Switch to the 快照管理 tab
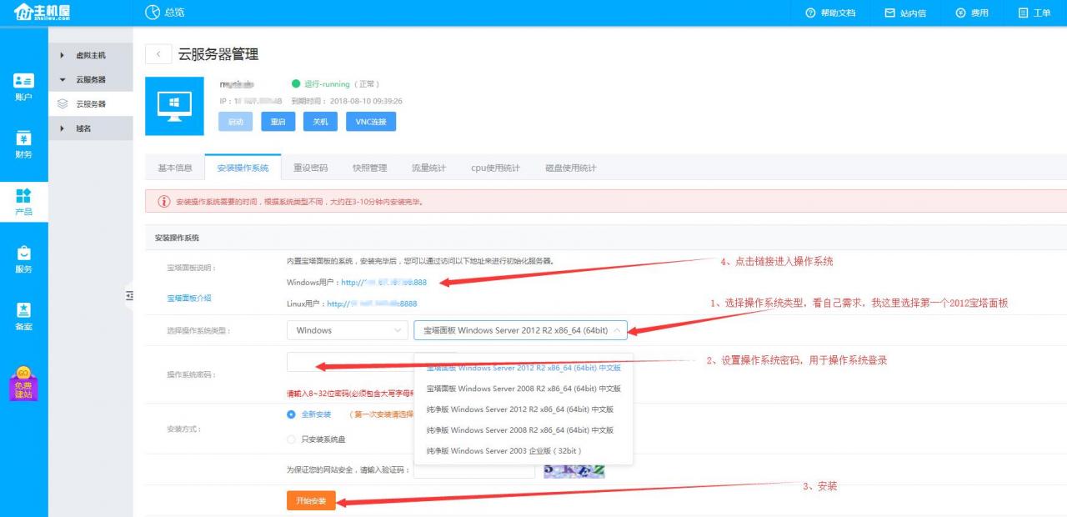Viewport: 1067px width, 517px height. 369,168
